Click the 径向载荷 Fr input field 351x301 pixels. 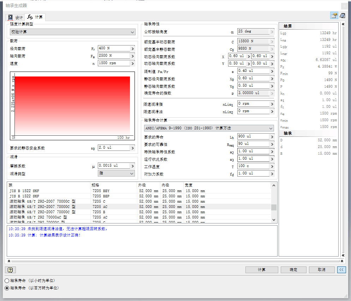[x=114, y=48]
